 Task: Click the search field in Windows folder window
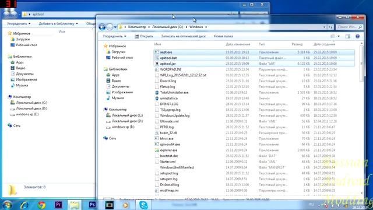tap(349, 27)
